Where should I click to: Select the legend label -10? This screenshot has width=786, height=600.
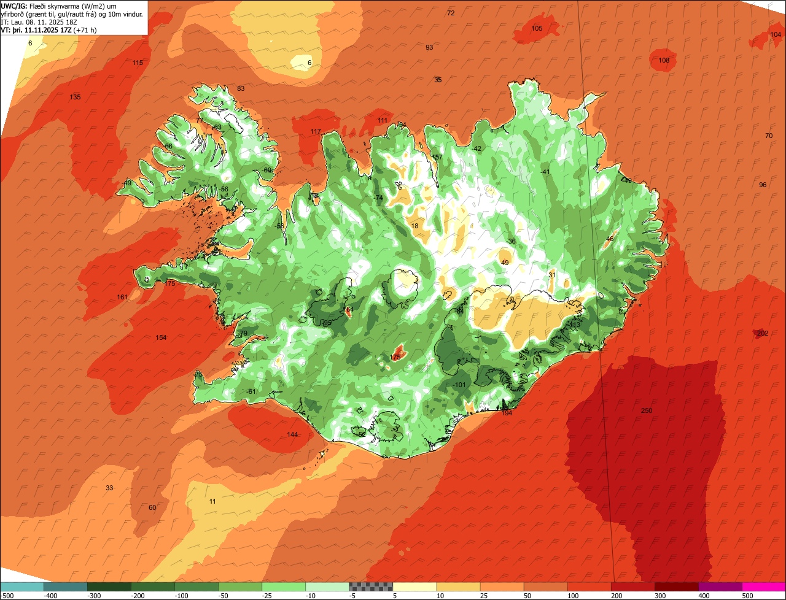point(311,596)
